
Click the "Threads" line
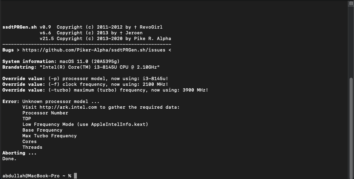[x=32, y=147]
